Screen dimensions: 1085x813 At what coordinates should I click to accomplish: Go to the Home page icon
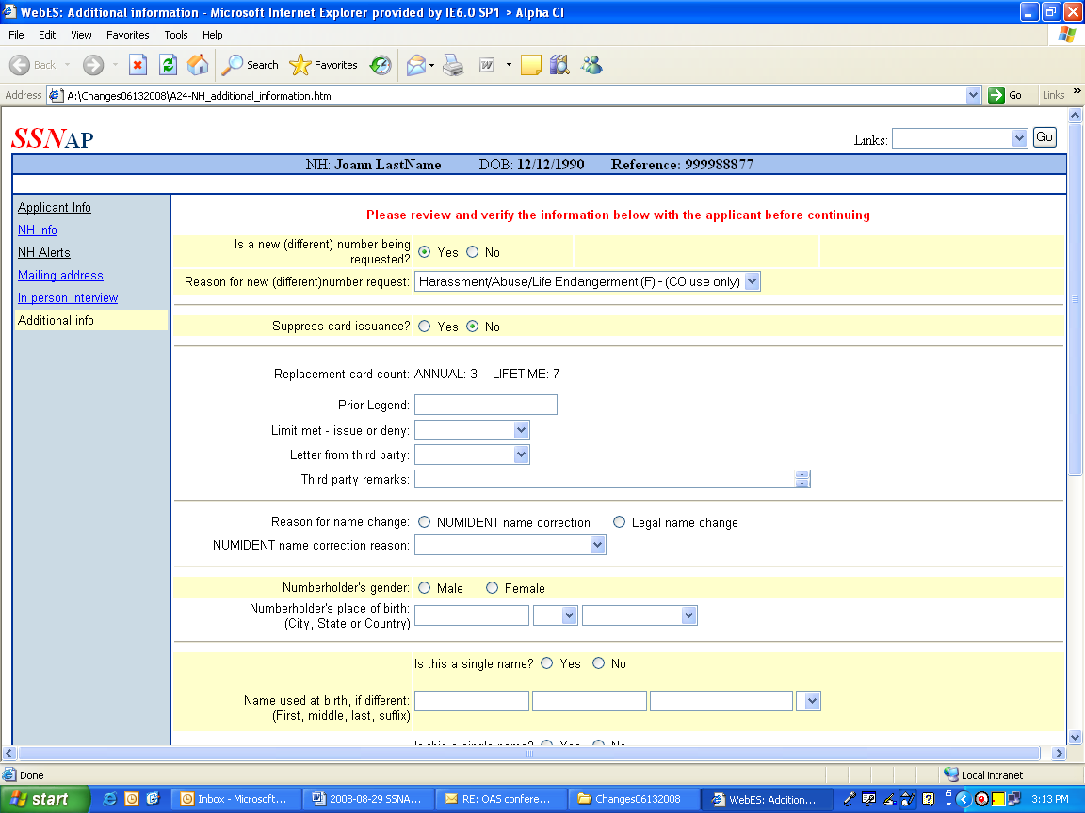point(198,65)
